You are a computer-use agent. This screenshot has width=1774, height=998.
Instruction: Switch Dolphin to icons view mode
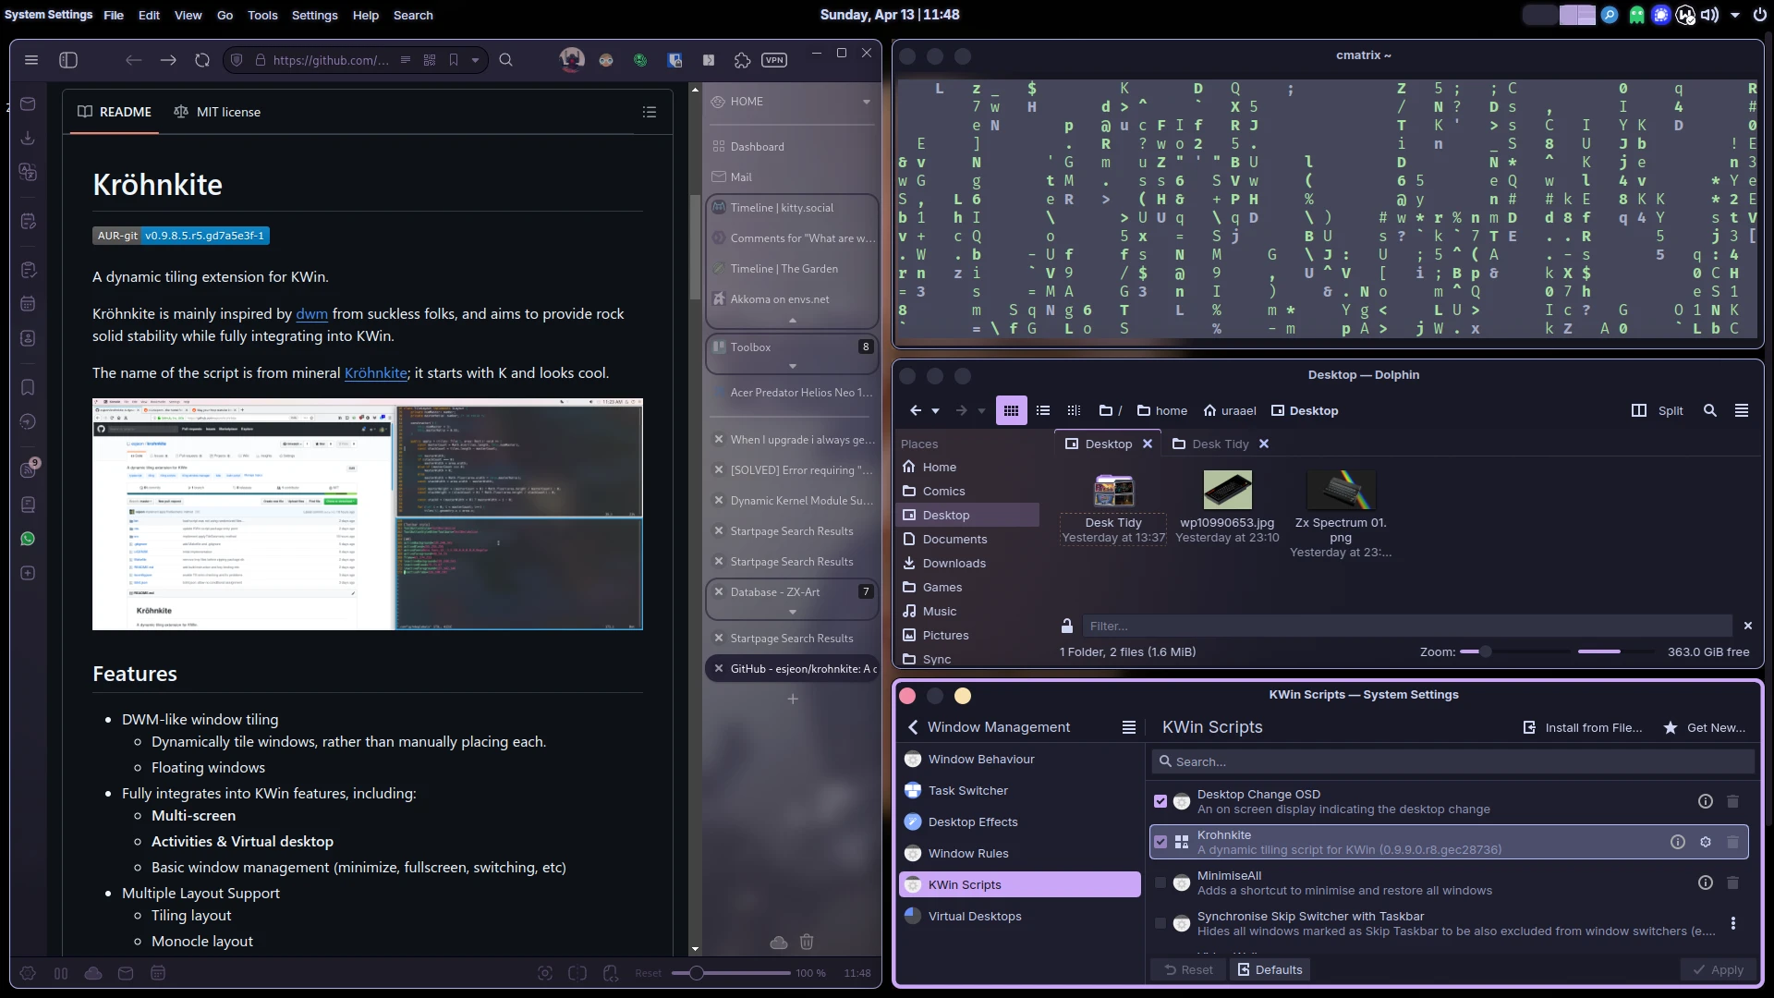coord(1011,410)
